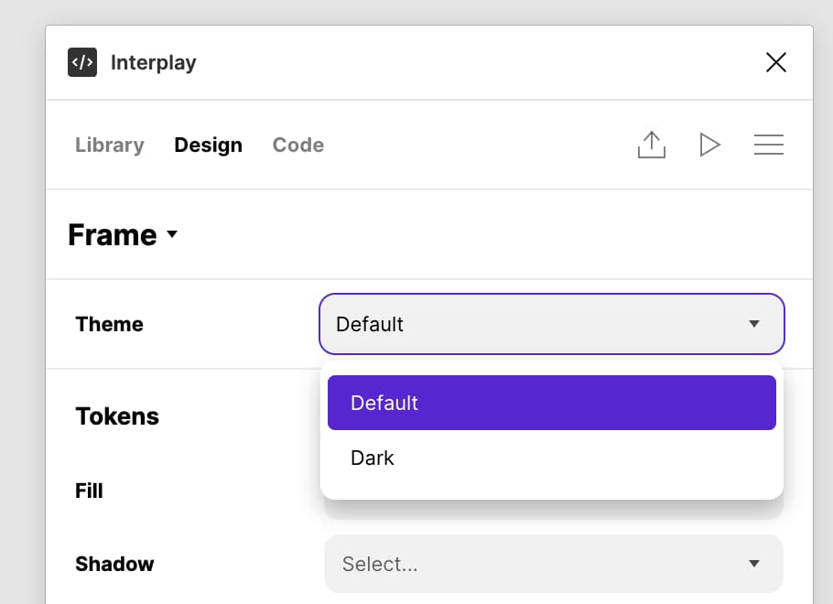Switch to the Code tab

pyautogui.click(x=298, y=145)
